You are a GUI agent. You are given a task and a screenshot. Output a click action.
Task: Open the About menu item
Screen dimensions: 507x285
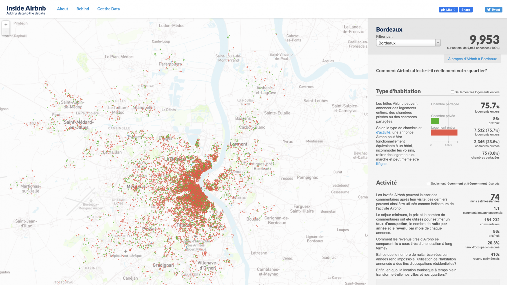tap(63, 9)
